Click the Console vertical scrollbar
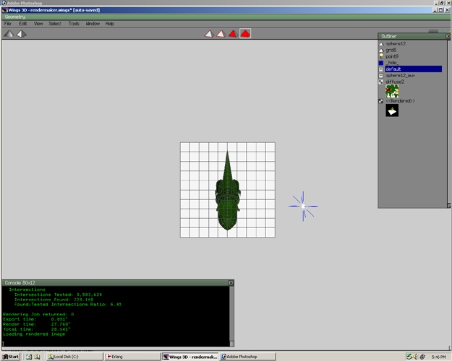Screen dimensions: 452x361 click(x=231, y=316)
